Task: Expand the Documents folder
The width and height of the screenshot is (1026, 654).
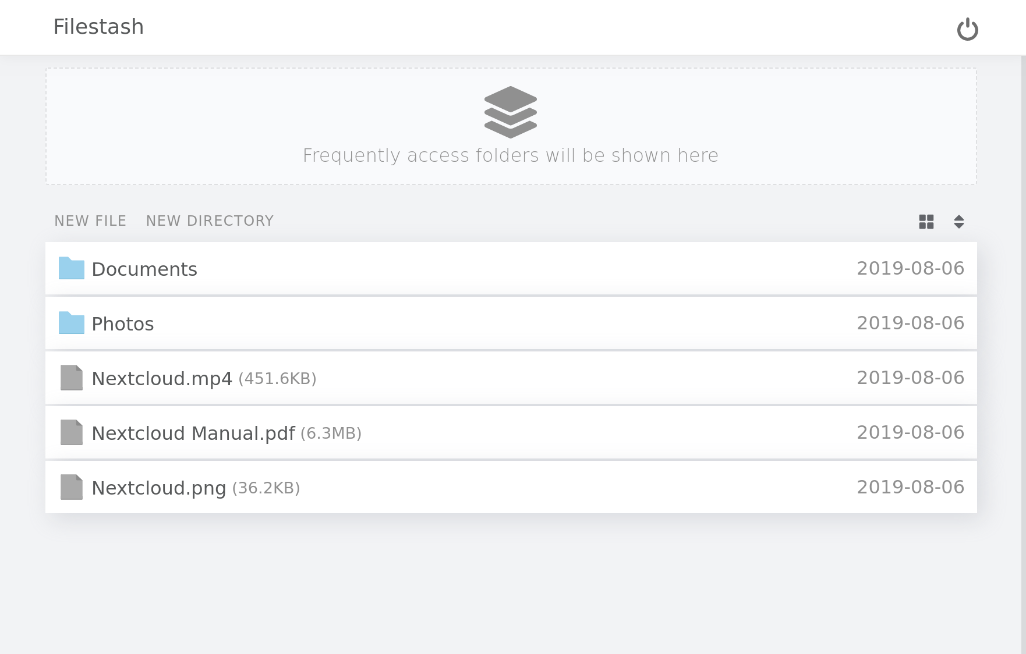Action: (x=144, y=269)
